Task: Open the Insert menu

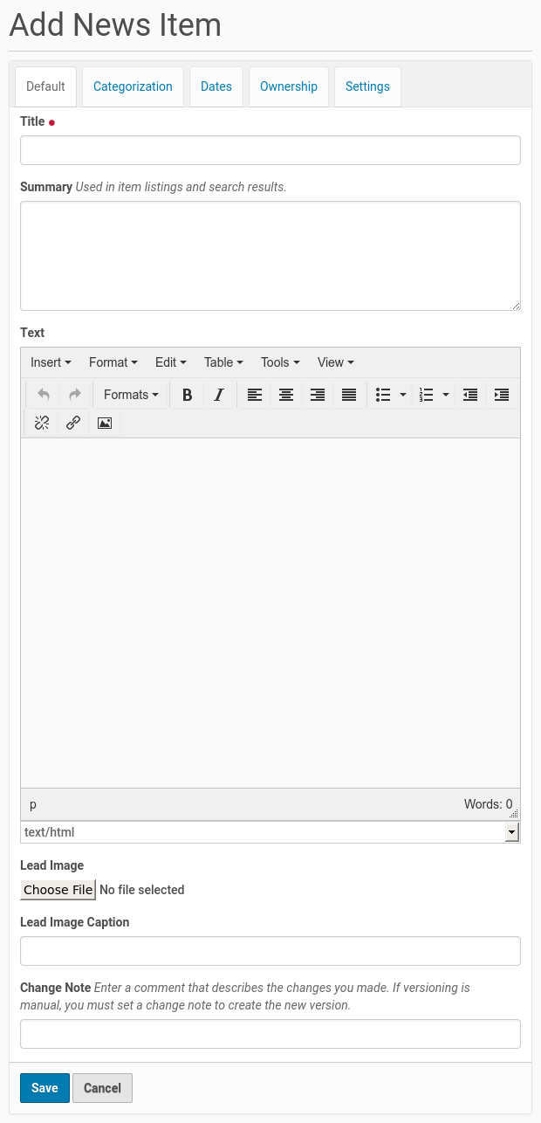Action: [51, 362]
